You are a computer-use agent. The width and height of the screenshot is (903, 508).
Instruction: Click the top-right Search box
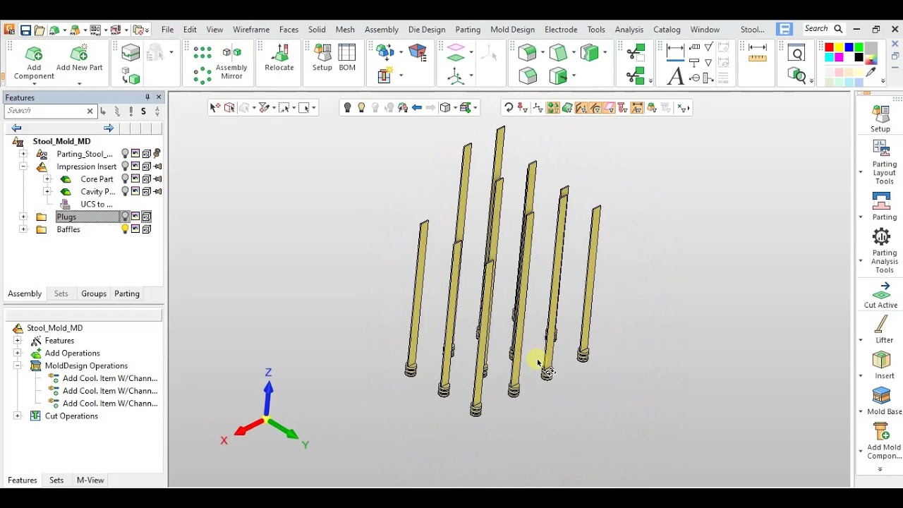(x=824, y=29)
